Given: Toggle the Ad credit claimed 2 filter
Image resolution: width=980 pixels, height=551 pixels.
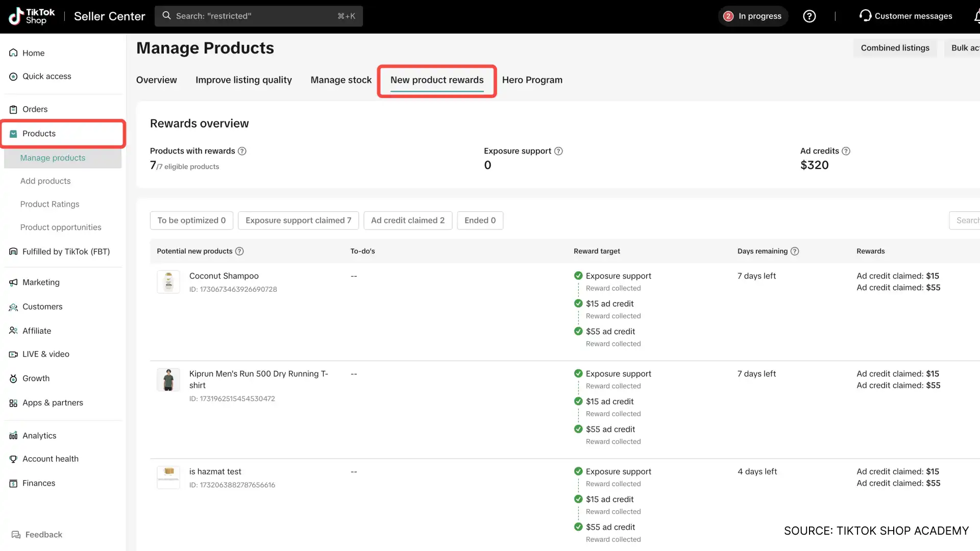Looking at the screenshot, I should click(x=408, y=220).
